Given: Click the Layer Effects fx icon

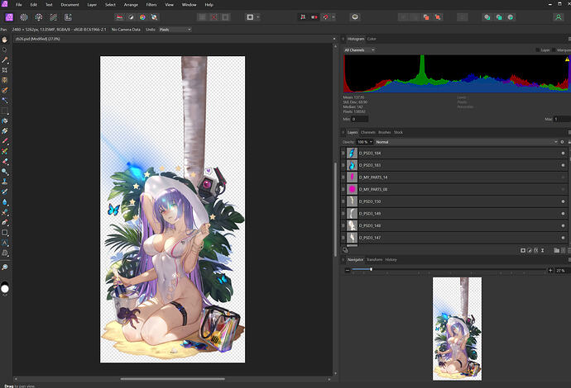Looking at the screenshot, I should (x=536, y=250).
